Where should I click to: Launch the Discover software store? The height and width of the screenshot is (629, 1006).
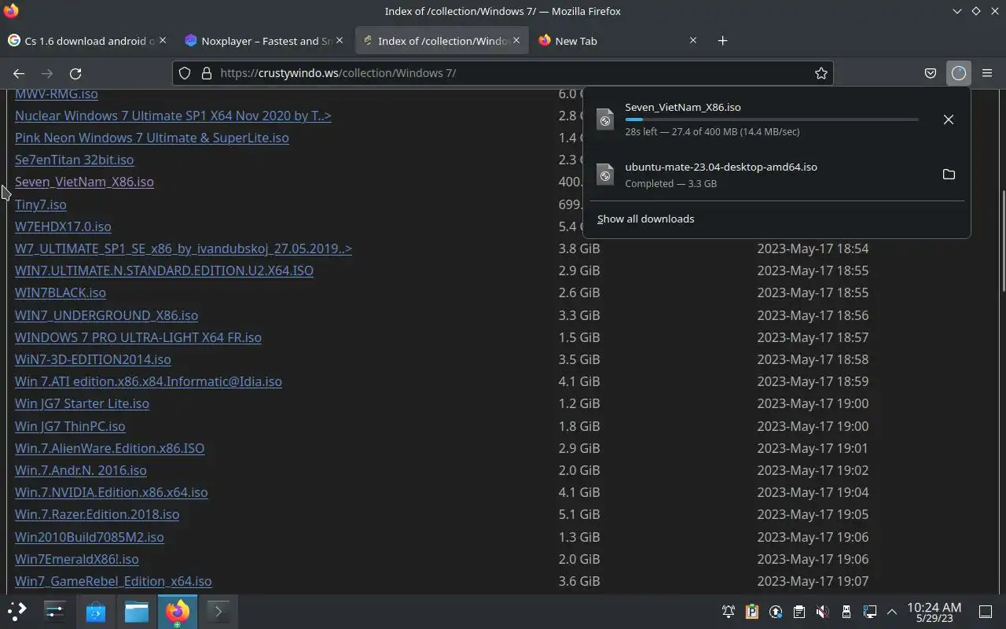click(96, 611)
